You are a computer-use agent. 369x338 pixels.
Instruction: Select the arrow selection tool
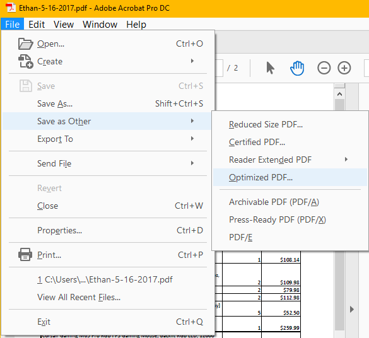tap(270, 68)
